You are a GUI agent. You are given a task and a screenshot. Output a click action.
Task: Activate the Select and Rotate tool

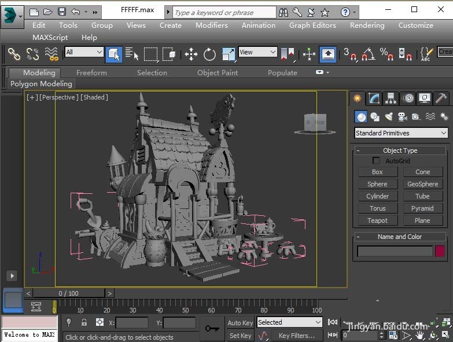point(209,54)
